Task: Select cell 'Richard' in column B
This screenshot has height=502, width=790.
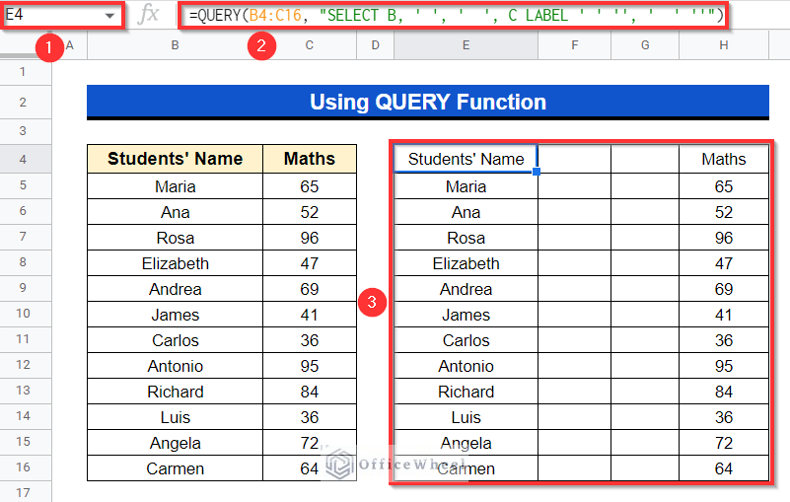Action: (175, 393)
